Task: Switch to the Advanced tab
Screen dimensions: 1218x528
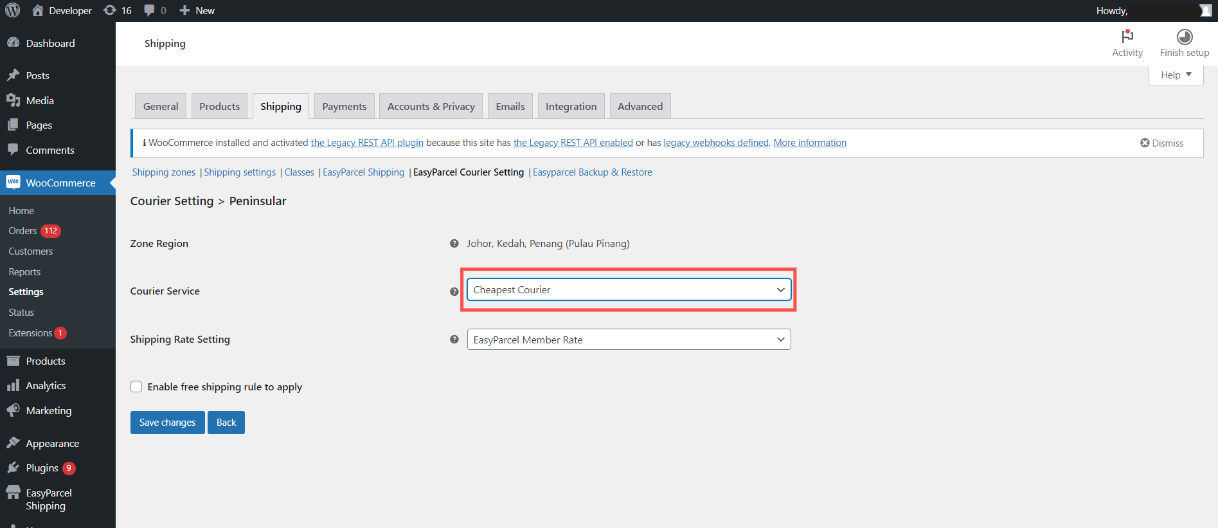Action: click(x=640, y=106)
